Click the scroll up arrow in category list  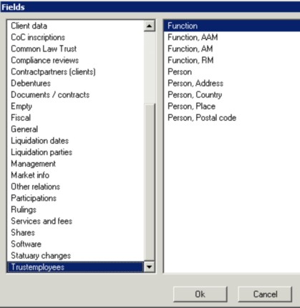pyautogui.click(x=150, y=26)
